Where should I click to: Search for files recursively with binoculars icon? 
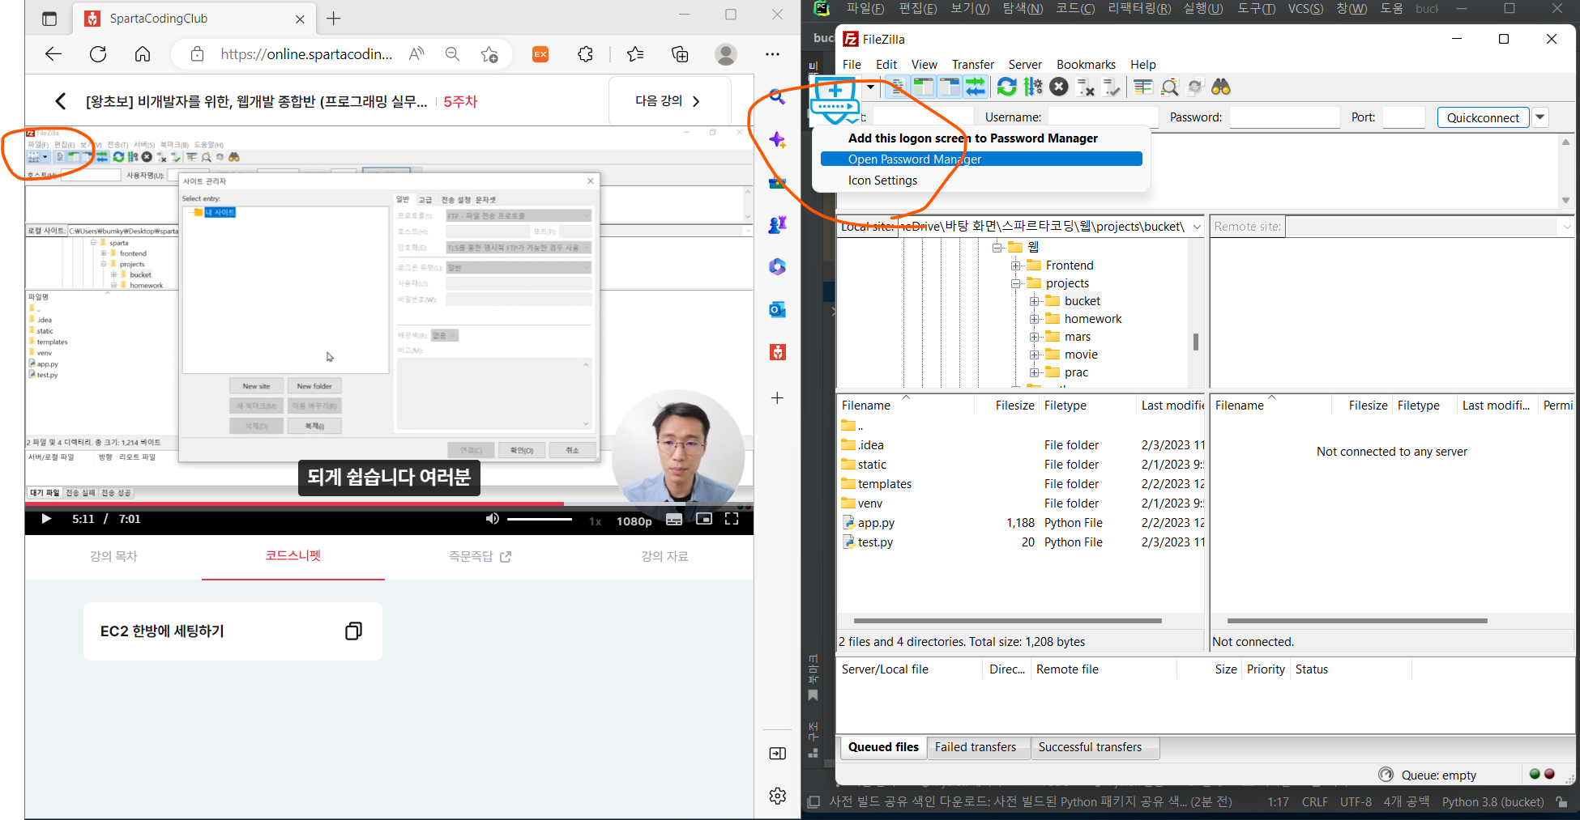click(x=1221, y=87)
